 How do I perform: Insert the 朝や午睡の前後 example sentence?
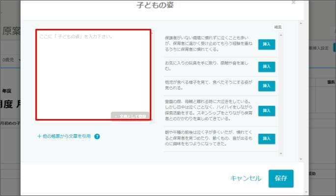[267, 139]
